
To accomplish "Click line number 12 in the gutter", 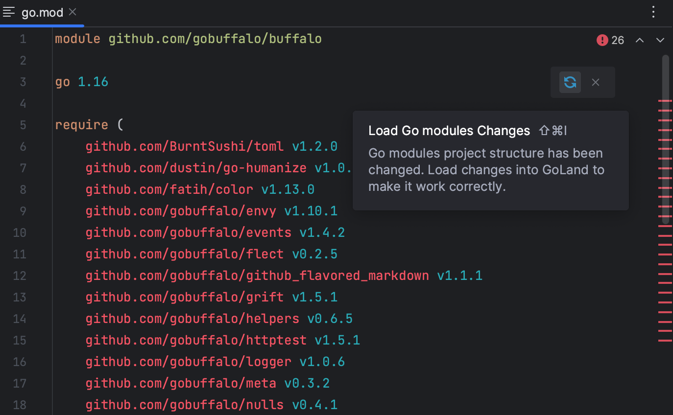I will pos(20,276).
